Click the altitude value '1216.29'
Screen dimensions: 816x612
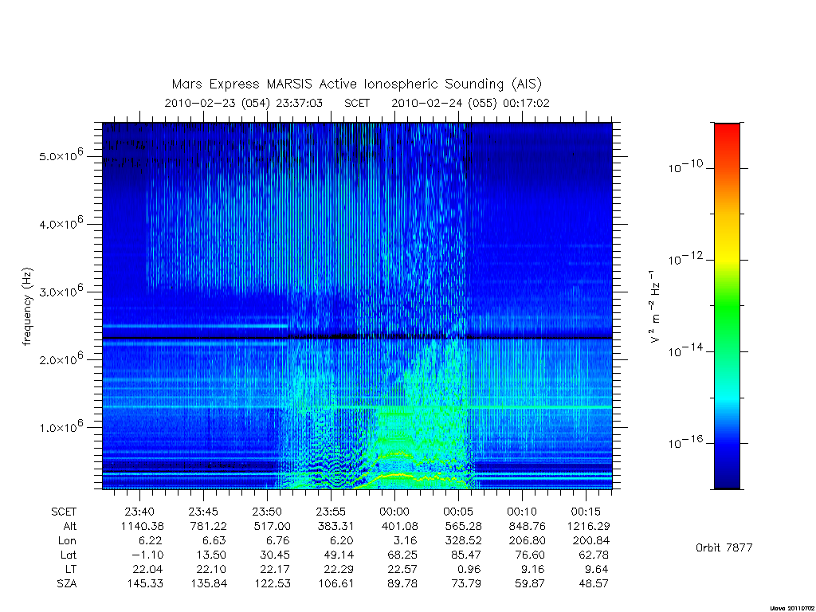[589, 526]
